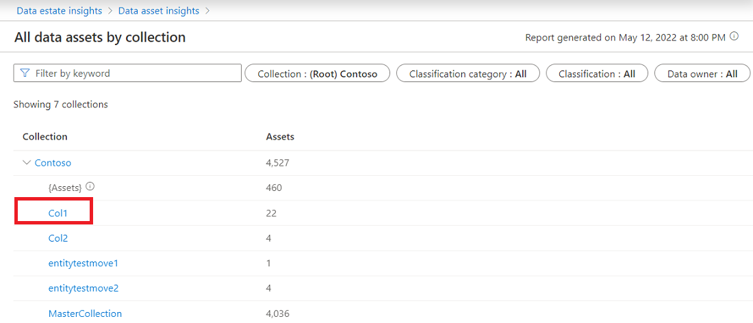The width and height of the screenshot is (753, 323).
Task: Sort by the Assets column header
Action: 280,137
